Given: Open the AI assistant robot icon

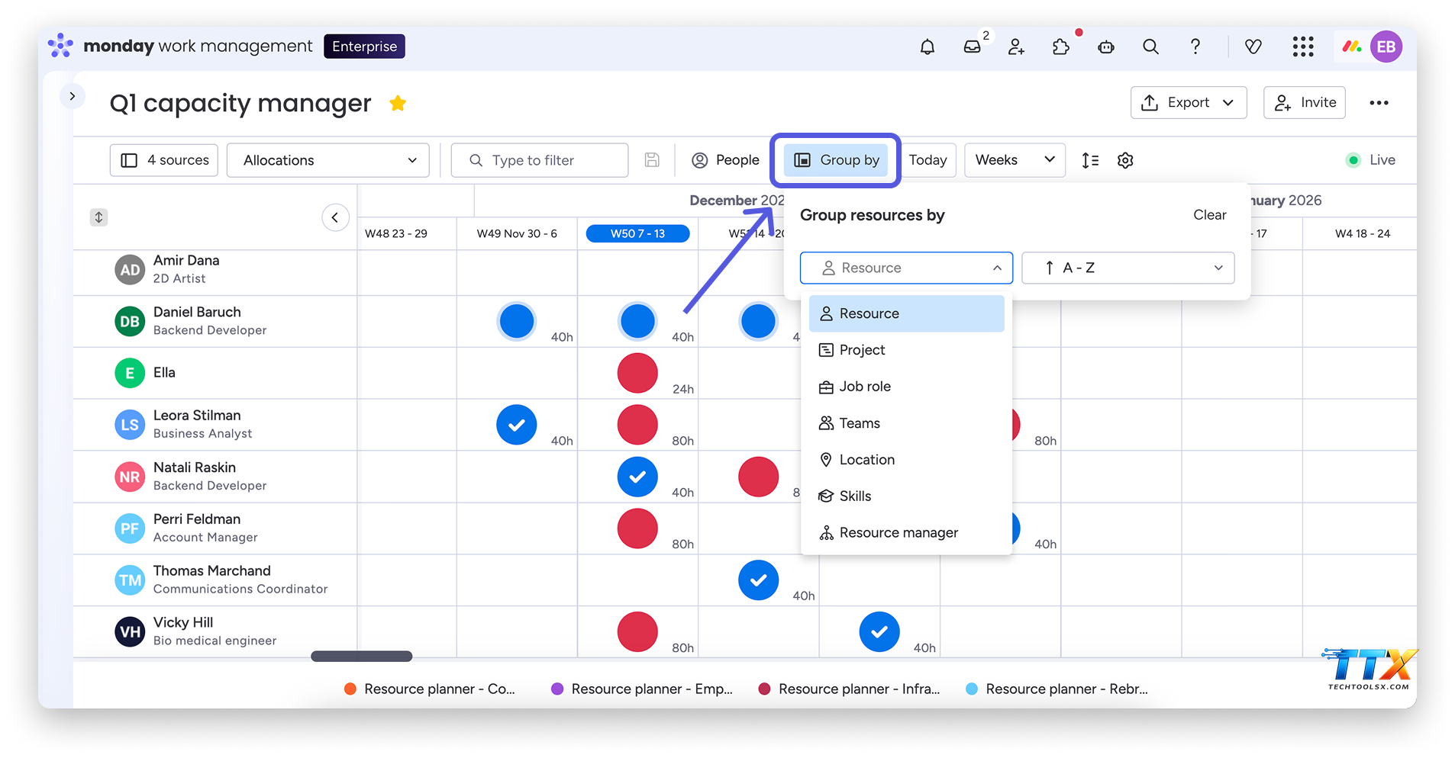Looking at the screenshot, I should (x=1105, y=47).
